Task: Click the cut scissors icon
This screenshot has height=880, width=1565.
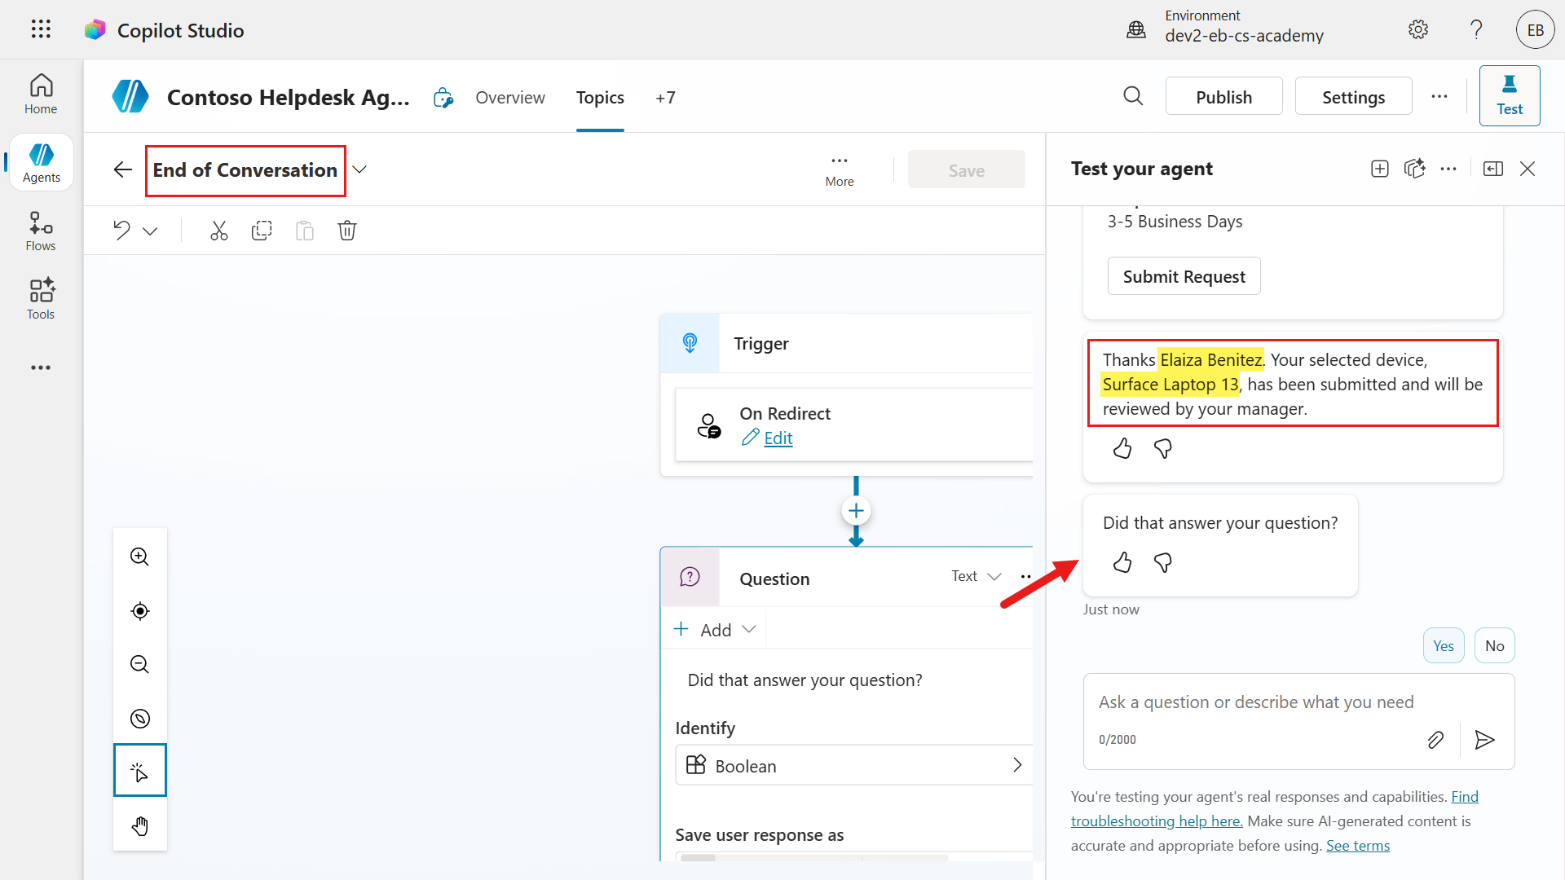Action: (x=218, y=231)
